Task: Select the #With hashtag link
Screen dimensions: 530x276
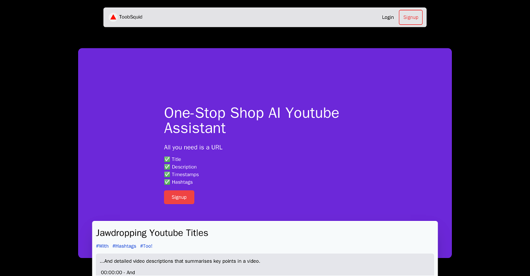Action: 102,246
